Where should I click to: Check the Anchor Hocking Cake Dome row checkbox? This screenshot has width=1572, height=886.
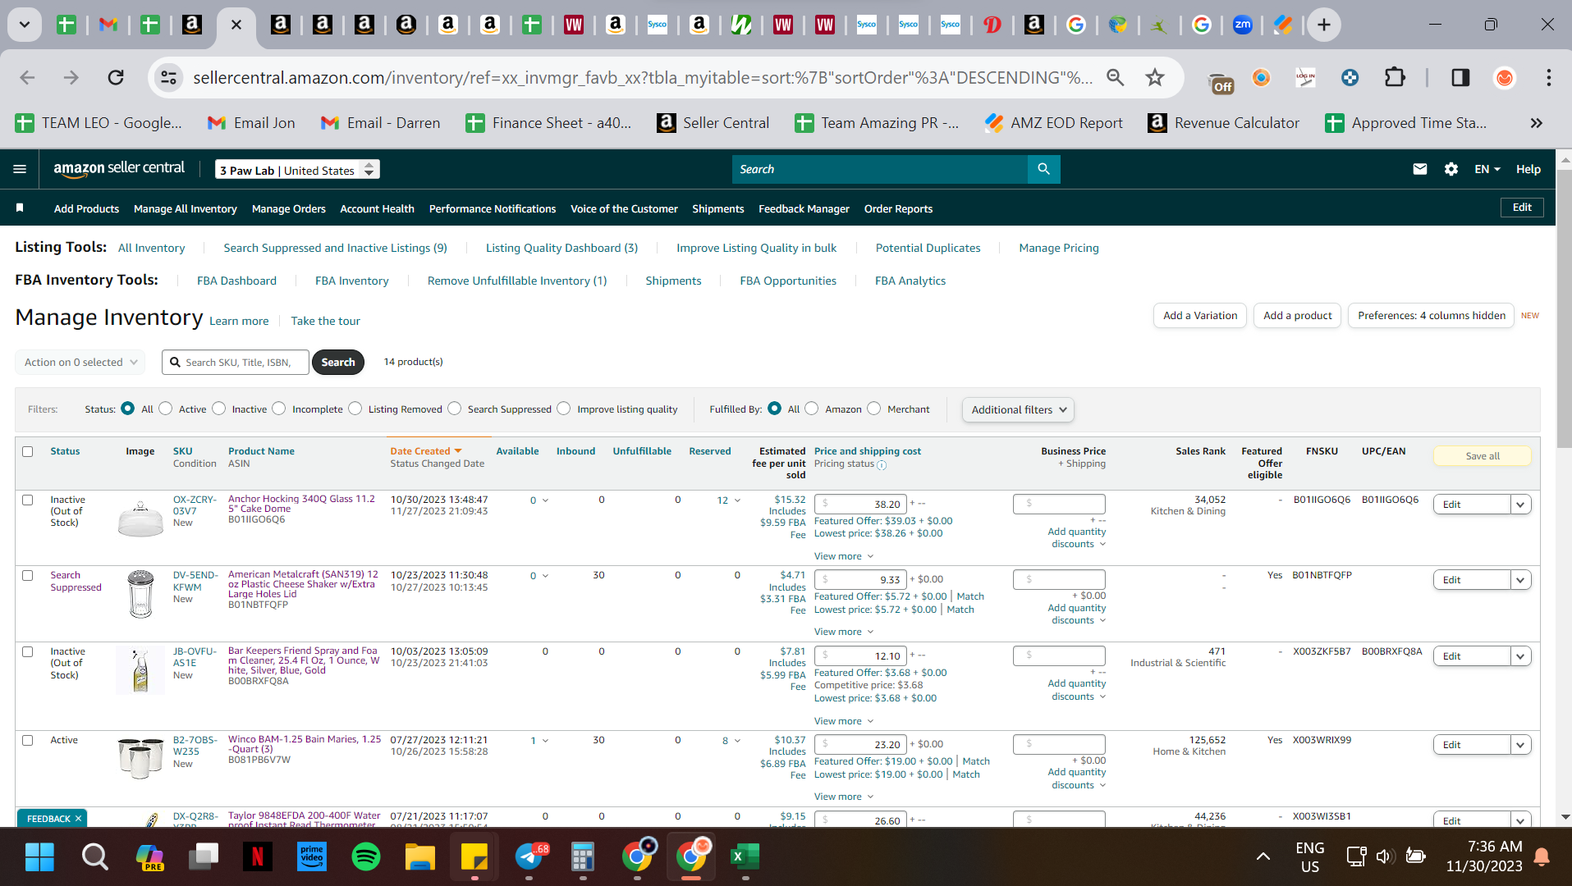pos(28,500)
